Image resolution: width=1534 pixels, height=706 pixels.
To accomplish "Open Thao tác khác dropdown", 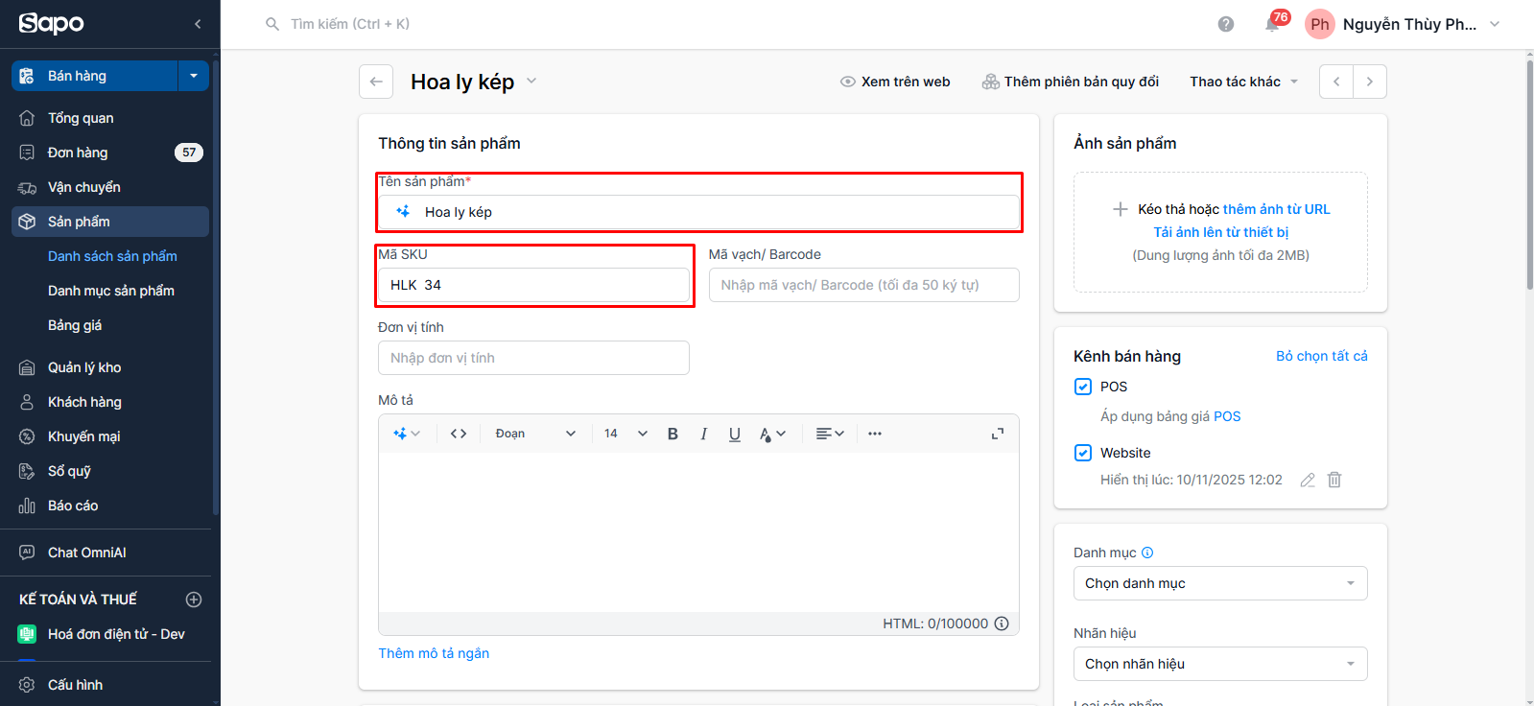I will 1244,82.
